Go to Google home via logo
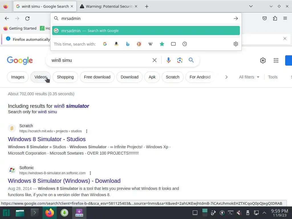The width and height of the screenshot is (292, 219). tap(20, 60)
